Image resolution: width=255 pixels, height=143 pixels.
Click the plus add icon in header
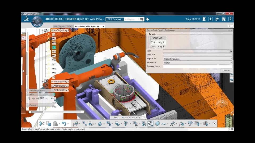point(210,19)
